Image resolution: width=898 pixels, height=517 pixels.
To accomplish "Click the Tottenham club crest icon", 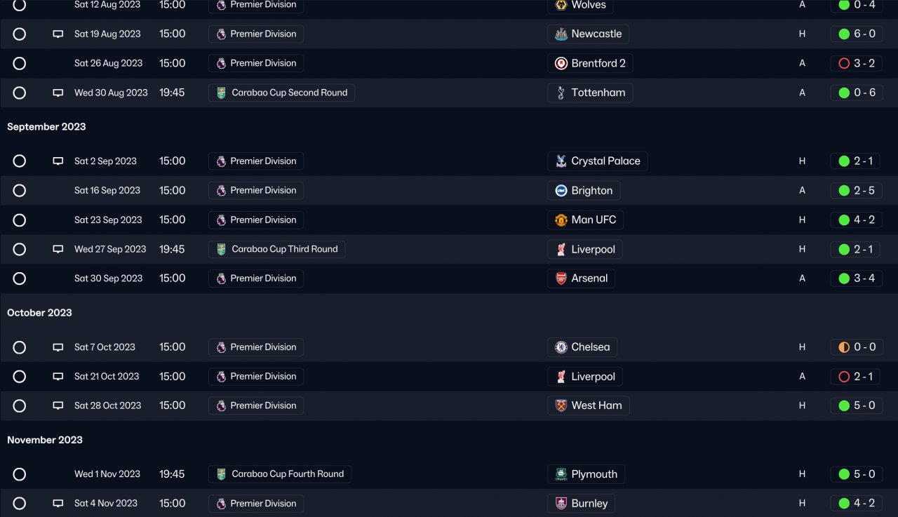I will [x=561, y=93].
